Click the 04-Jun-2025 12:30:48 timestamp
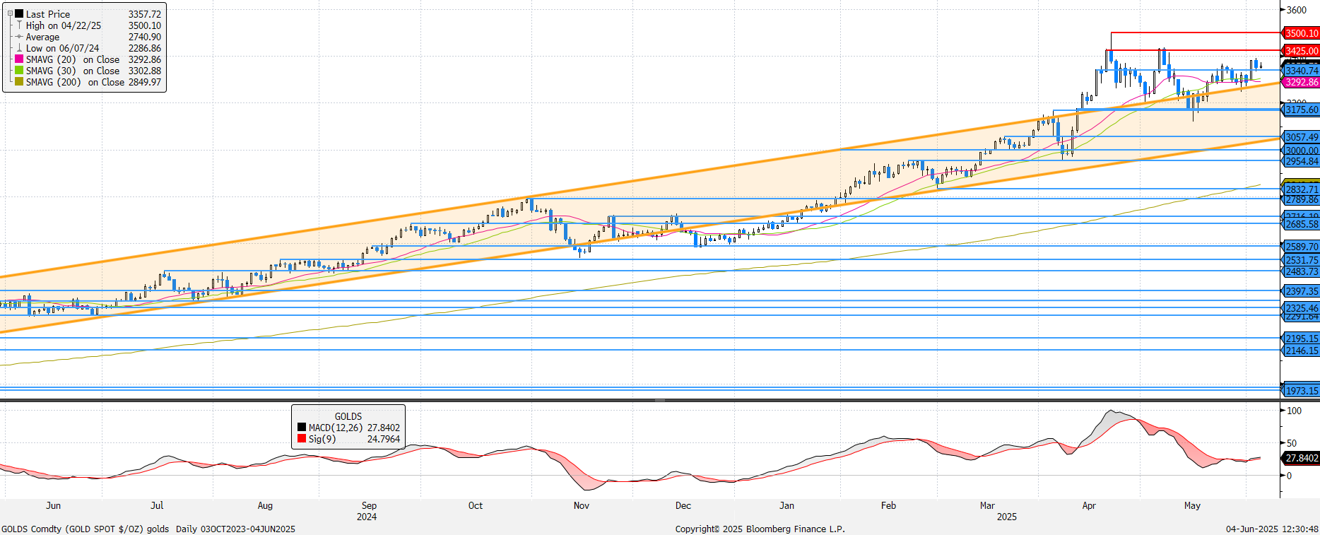Image resolution: width=1320 pixels, height=535 pixels. coord(1272,529)
